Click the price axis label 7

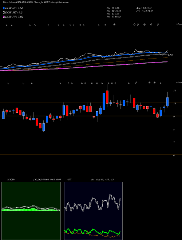(174, 142)
